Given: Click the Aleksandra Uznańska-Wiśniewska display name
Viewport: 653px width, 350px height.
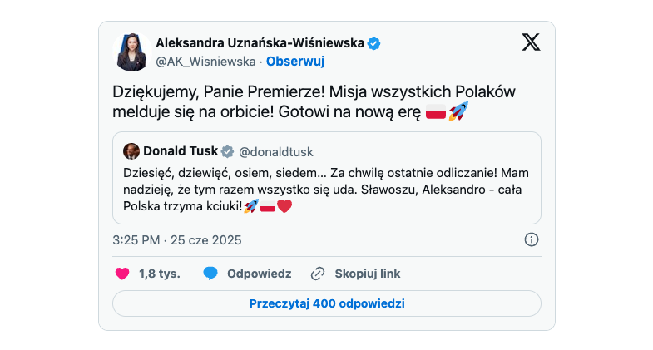Looking at the screenshot, I should [x=260, y=43].
